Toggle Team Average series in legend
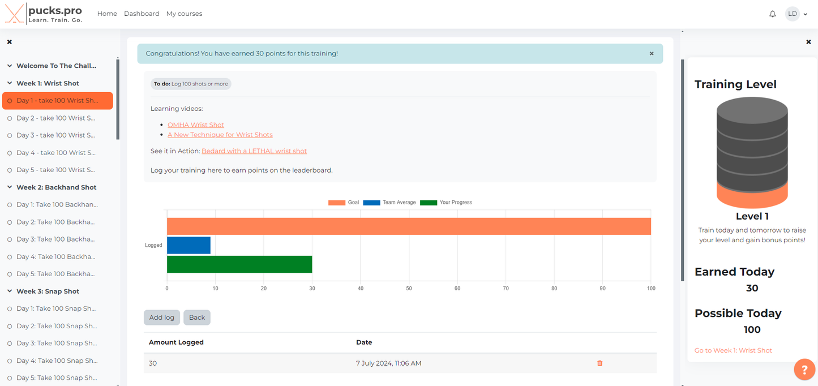The image size is (818, 386). [389, 203]
